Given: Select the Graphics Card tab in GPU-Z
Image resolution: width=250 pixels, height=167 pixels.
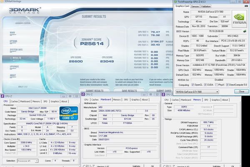Looking at the screenshot, I should (x=182, y=6).
